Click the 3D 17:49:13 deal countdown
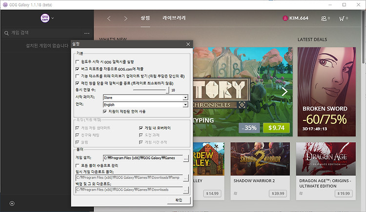This screenshot has height=212, width=366. pos(315,129)
